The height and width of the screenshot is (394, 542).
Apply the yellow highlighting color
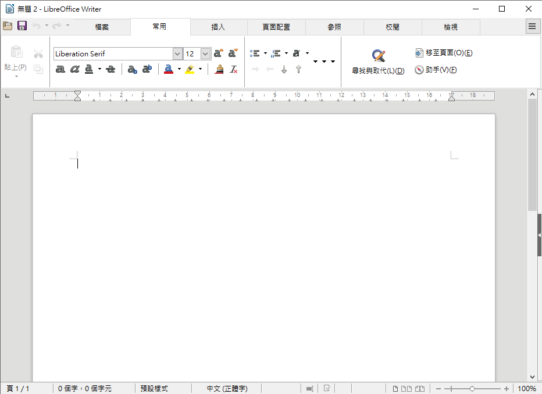(x=190, y=69)
